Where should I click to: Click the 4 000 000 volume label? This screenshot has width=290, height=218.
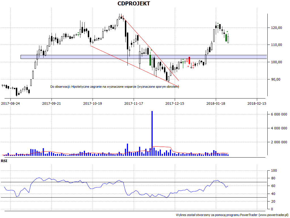click(279, 128)
